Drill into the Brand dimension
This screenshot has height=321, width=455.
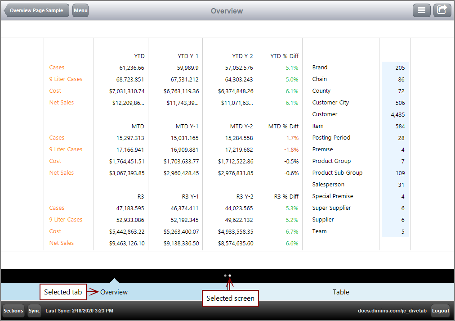click(x=320, y=67)
